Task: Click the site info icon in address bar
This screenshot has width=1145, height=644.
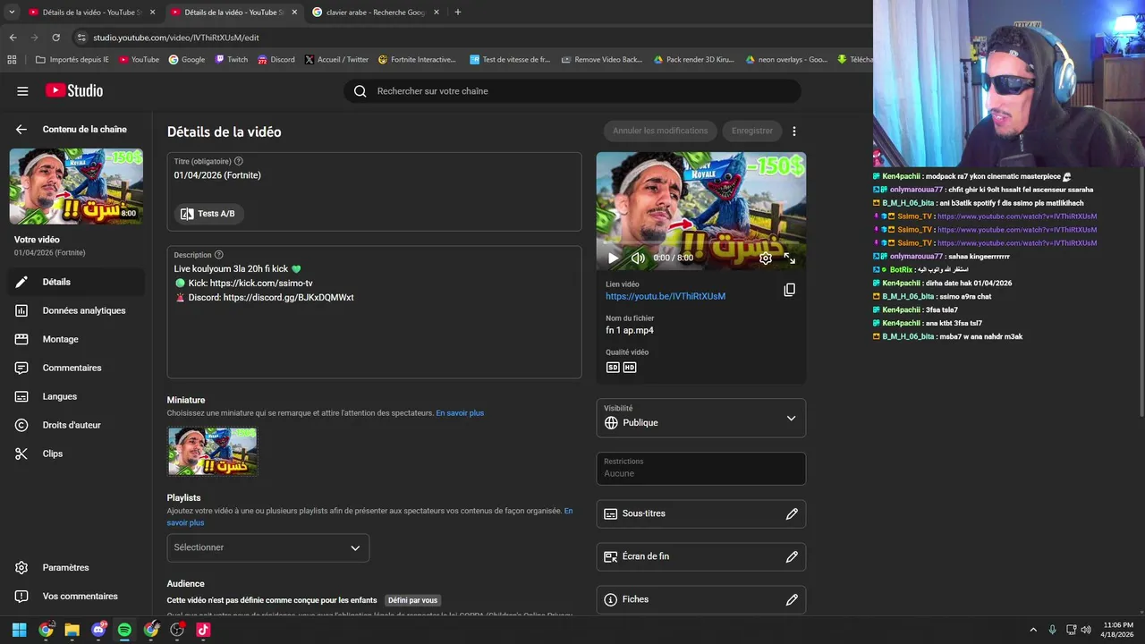Action: tap(81, 38)
